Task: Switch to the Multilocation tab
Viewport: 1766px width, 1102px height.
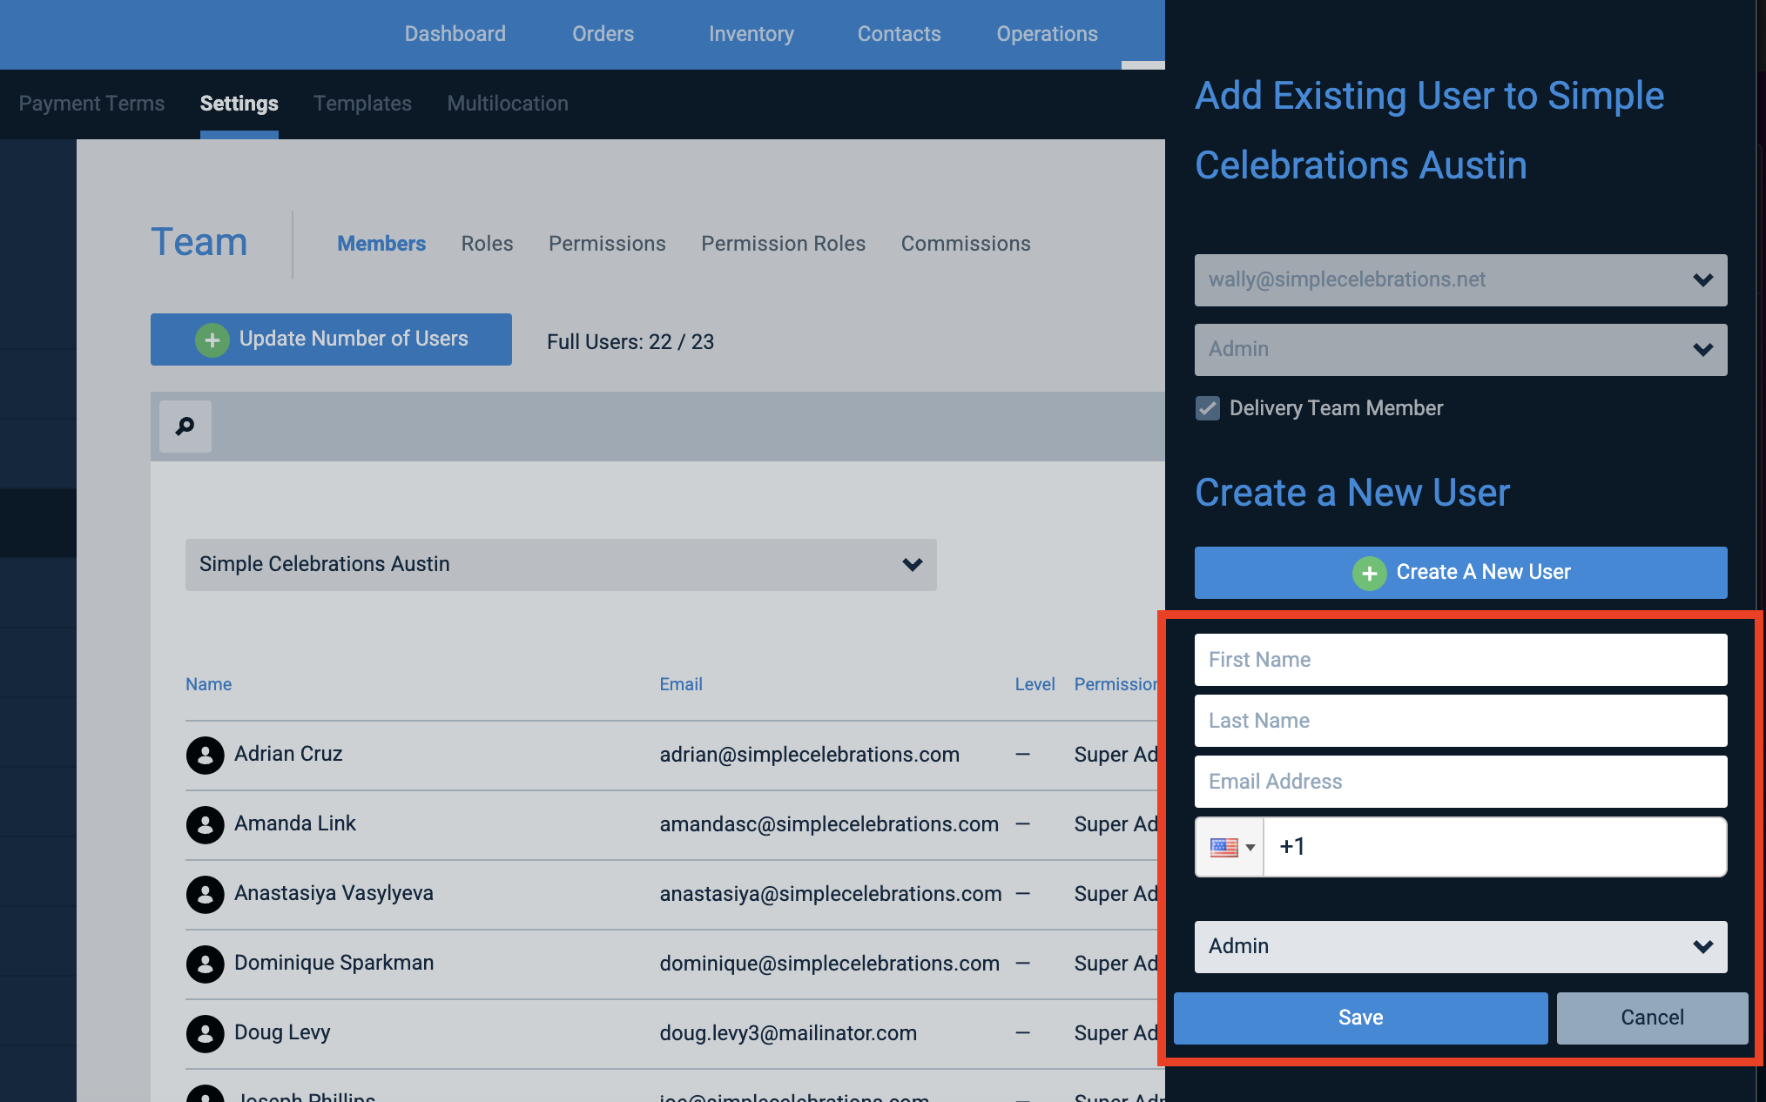Action: pyautogui.click(x=508, y=104)
